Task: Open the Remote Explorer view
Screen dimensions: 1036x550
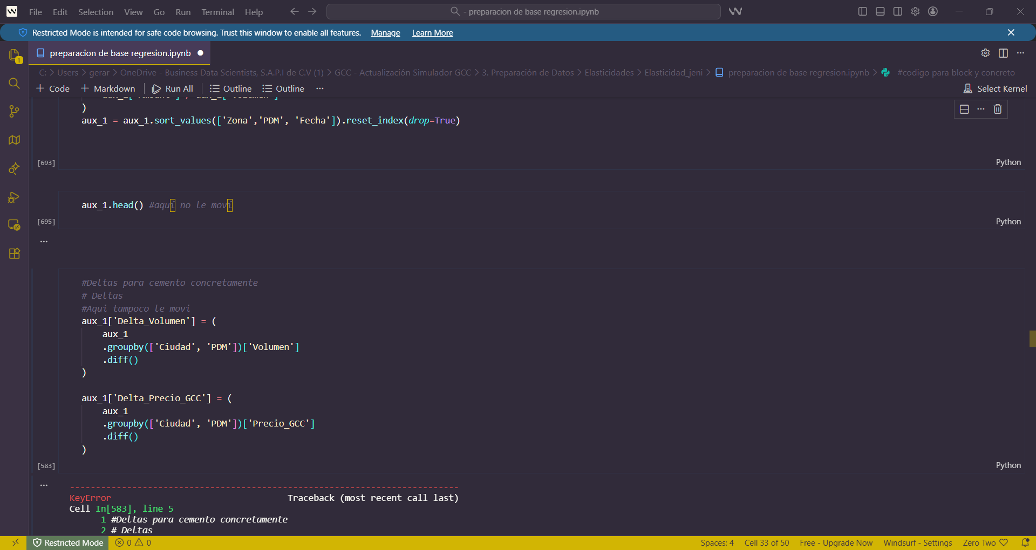Action: (14, 225)
